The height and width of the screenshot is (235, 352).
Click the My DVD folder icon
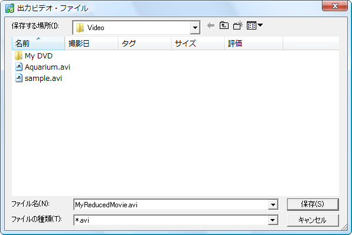18,56
